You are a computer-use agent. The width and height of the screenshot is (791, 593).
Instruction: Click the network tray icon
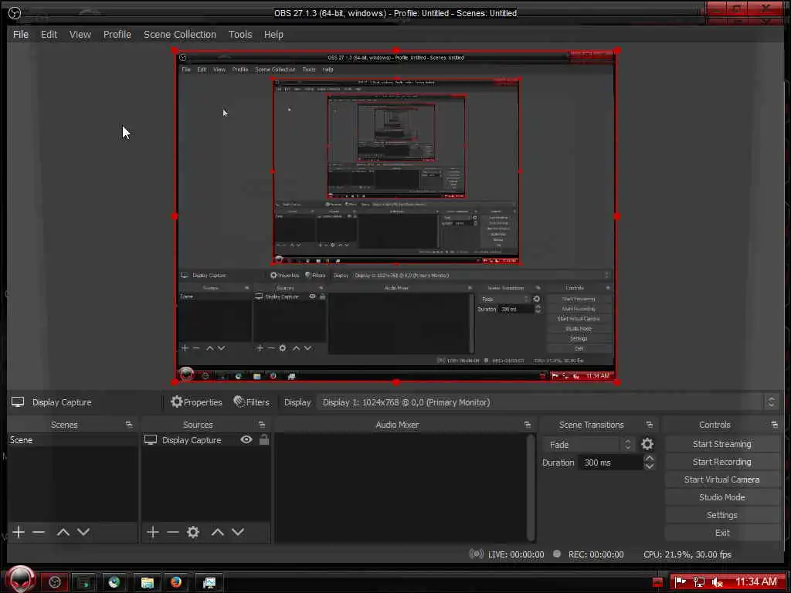(698, 582)
